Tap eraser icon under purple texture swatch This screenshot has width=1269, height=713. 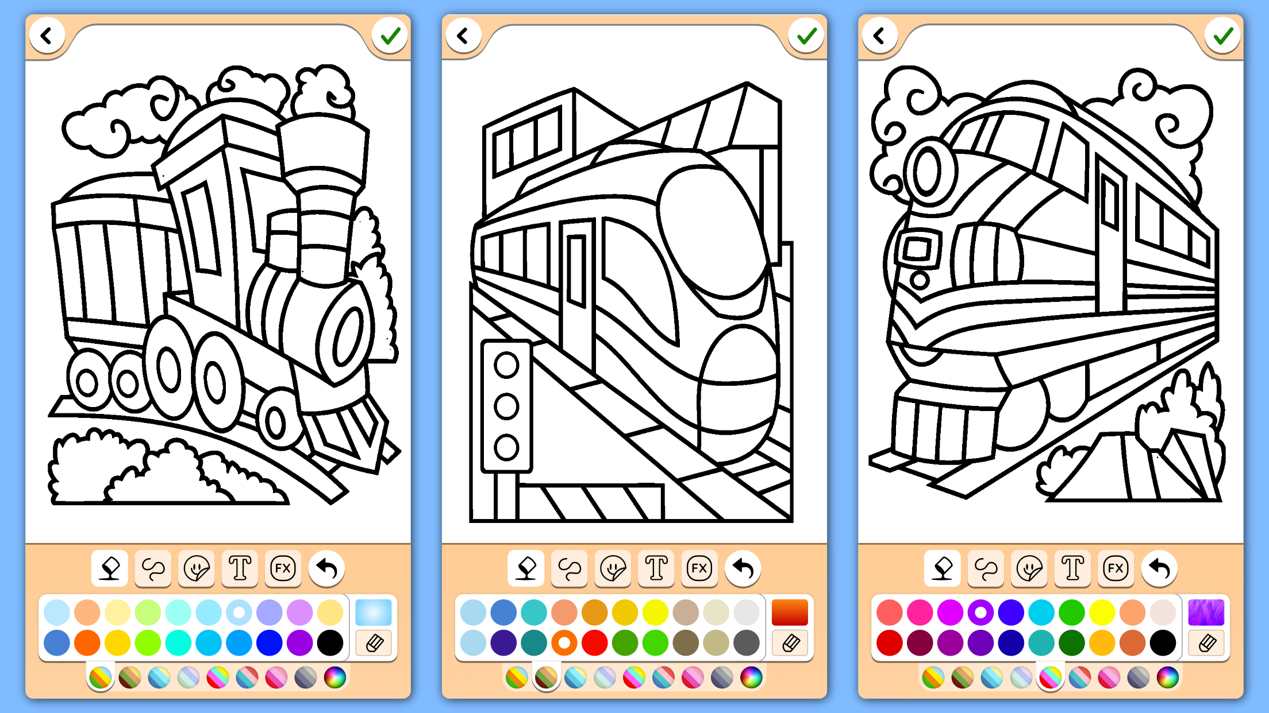pyautogui.click(x=1206, y=643)
